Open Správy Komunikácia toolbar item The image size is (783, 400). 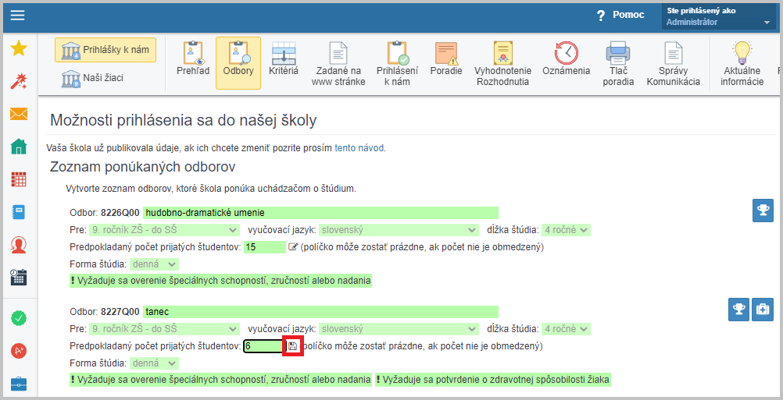(673, 62)
